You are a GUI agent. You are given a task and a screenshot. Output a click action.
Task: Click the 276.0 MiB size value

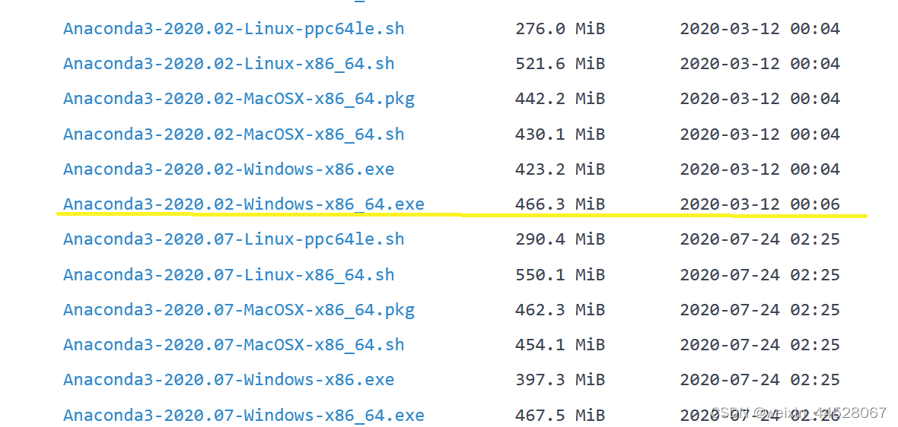click(x=560, y=29)
